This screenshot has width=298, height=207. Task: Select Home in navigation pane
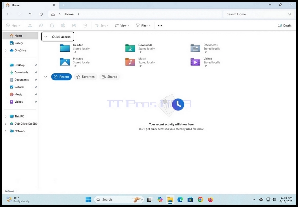(20, 36)
